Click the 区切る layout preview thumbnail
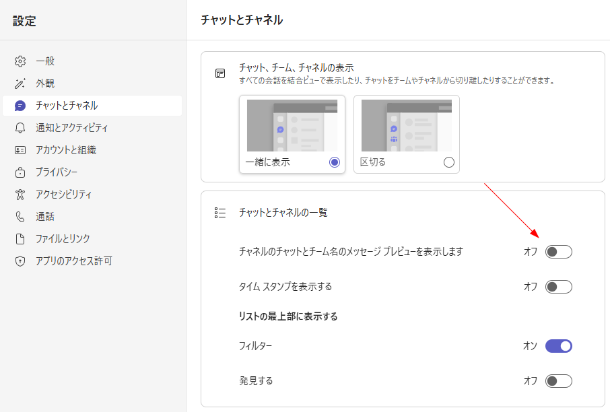The height and width of the screenshot is (412, 610). [x=407, y=125]
